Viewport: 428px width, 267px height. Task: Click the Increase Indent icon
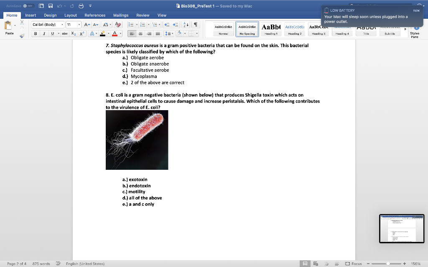[176, 25]
